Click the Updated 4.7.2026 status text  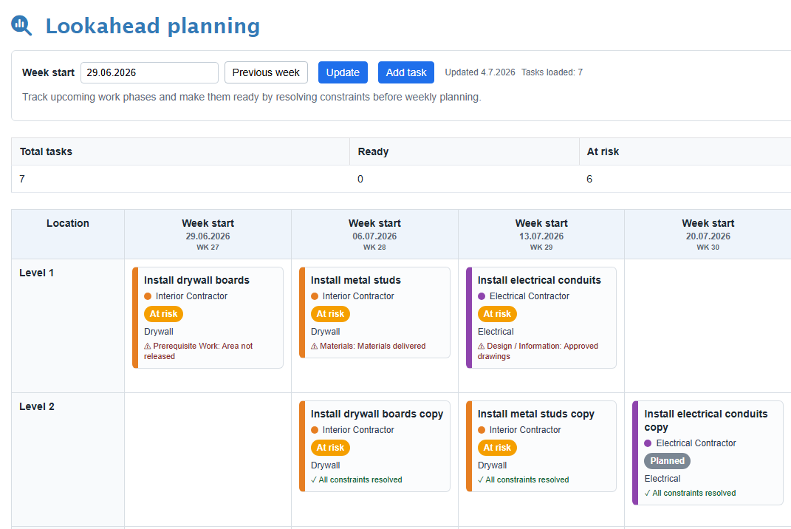point(480,72)
